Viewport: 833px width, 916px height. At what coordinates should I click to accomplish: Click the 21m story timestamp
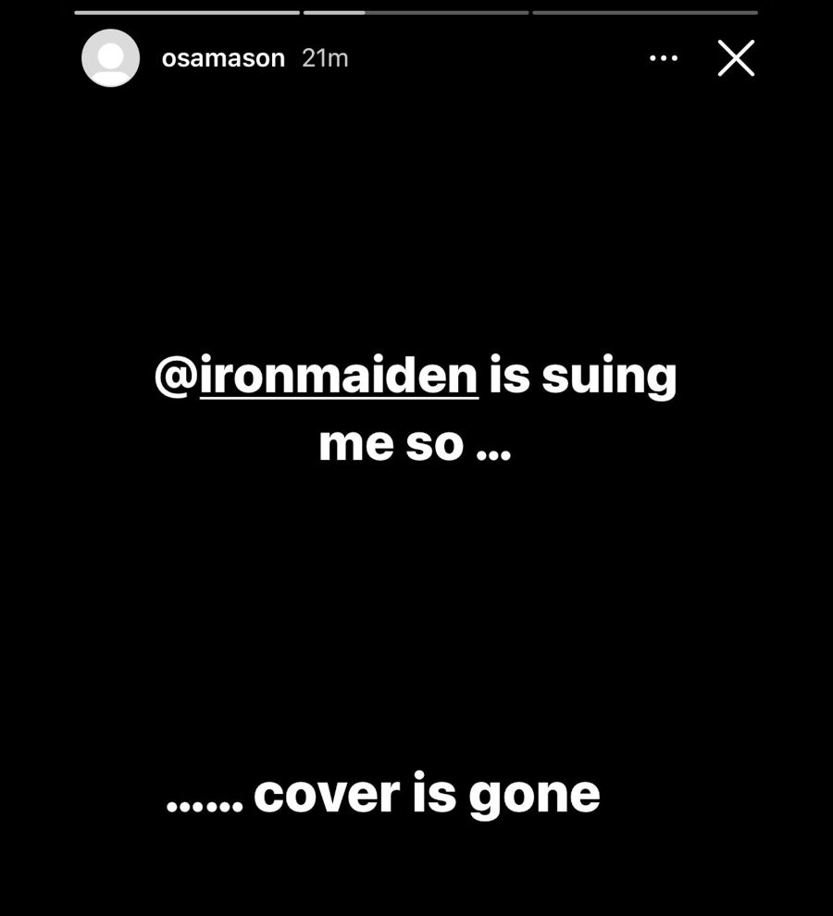click(325, 58)
